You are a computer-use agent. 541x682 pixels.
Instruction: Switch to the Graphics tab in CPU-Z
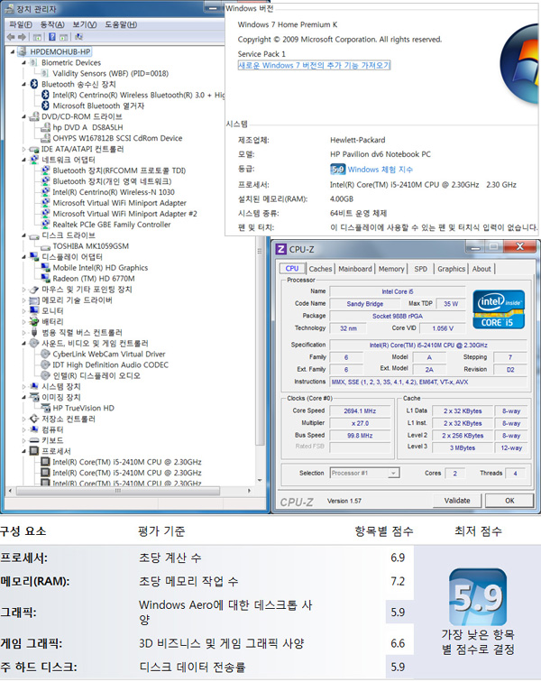[451, 269]
